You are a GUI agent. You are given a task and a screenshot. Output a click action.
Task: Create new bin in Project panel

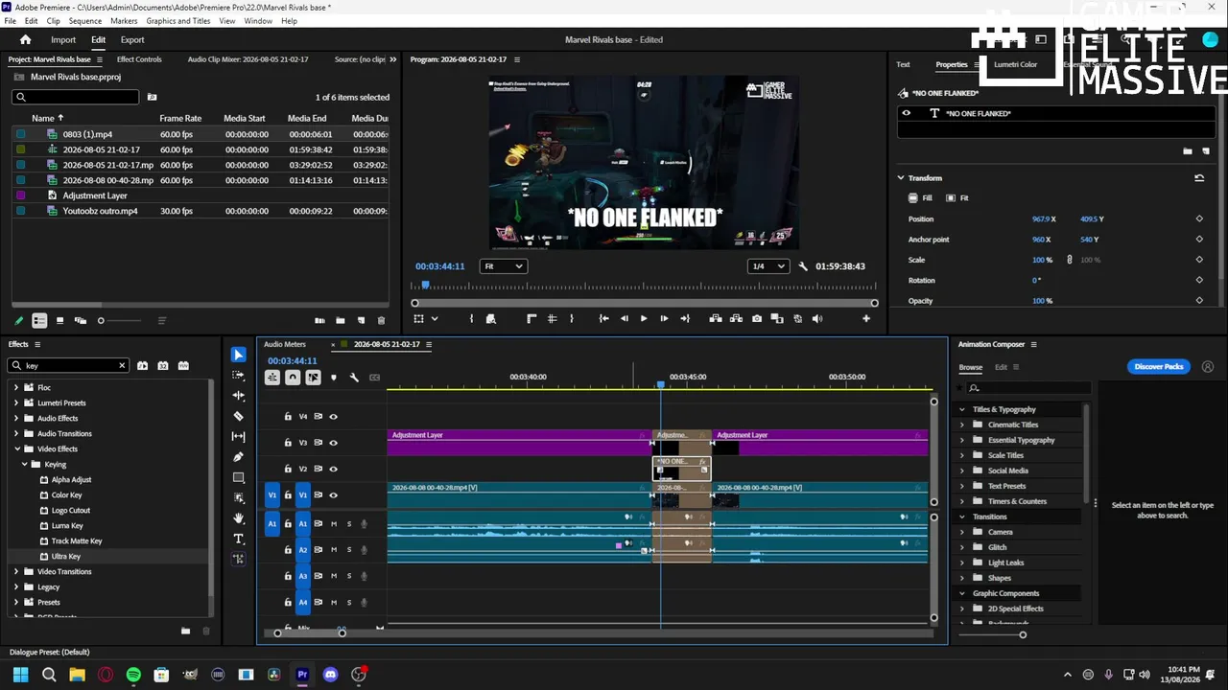tap(341, 320)
